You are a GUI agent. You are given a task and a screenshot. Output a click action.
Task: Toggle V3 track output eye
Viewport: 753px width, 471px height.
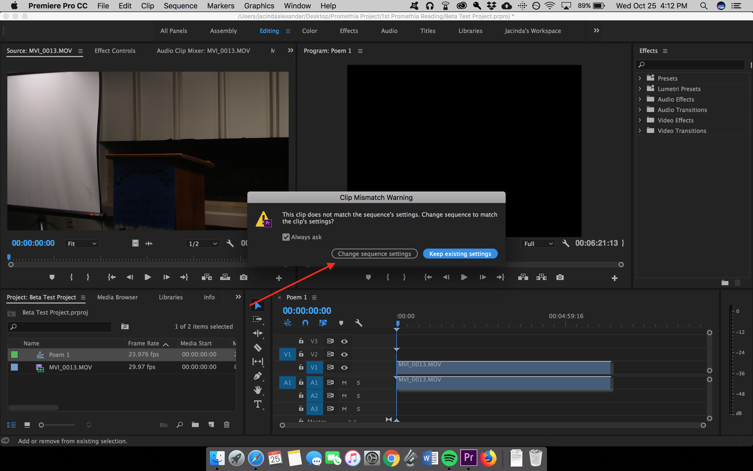coord(344,341)
